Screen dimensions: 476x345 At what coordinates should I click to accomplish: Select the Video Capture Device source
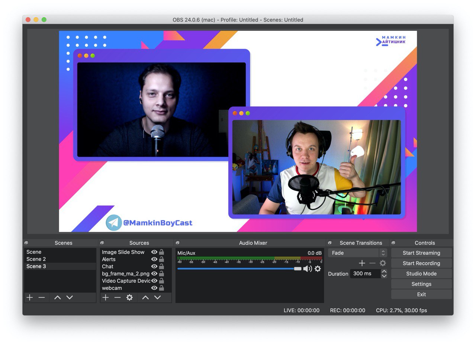pos(126,281)
